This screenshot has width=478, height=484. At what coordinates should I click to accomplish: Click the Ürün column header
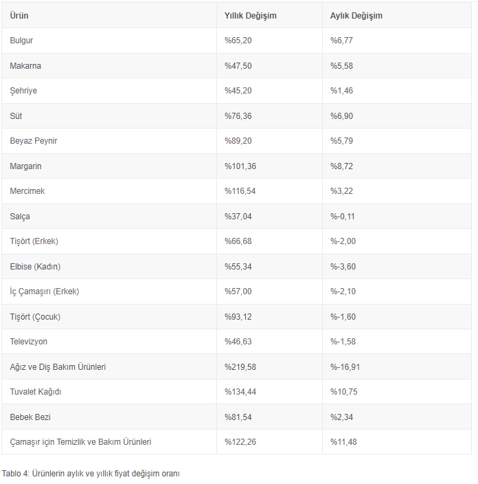pyautogui.click(x=19, y=16)
